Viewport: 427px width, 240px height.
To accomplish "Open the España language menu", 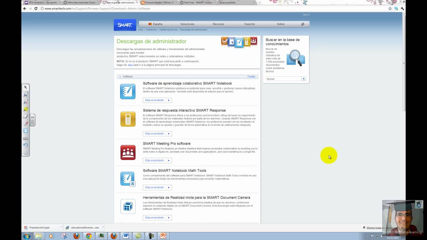I will [155, 24].
